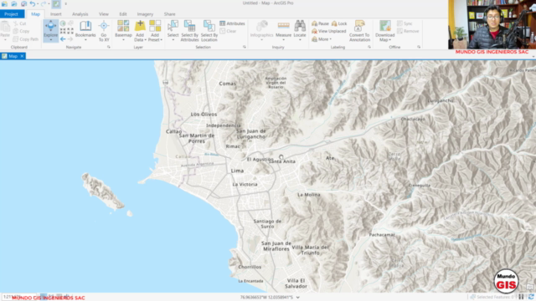Click the map-frame icon in the quick access toolbar

[x=56, y=3]
